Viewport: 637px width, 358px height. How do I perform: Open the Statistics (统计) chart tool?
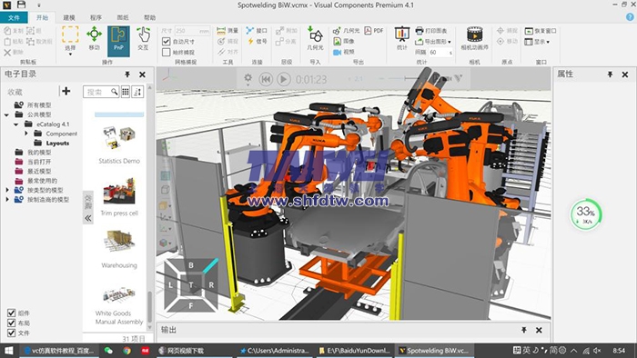click(x=402, y=38)
